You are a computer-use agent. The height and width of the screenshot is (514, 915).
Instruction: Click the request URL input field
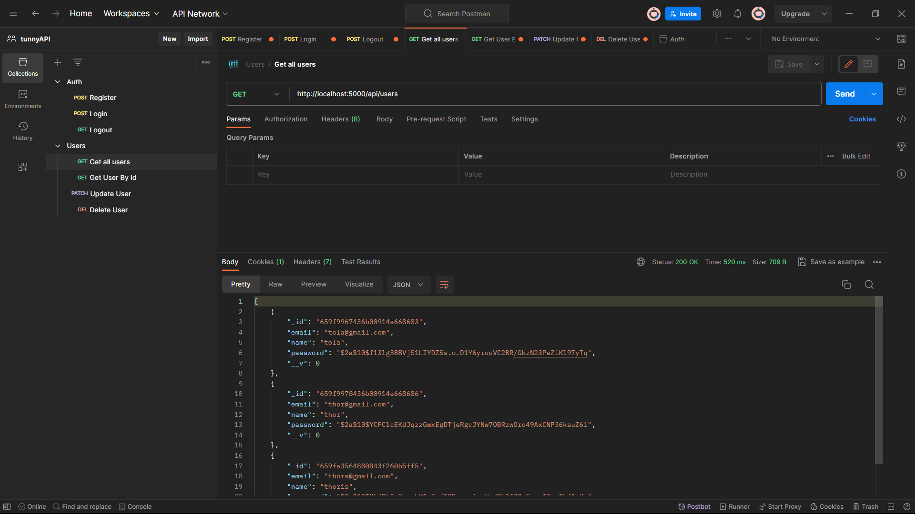pyautogui.click(x=555, y=94)
